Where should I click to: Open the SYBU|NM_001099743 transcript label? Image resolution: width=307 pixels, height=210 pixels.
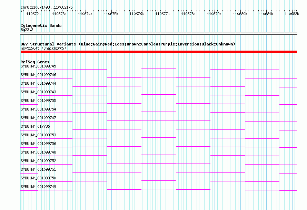click(x=38, y=92)
